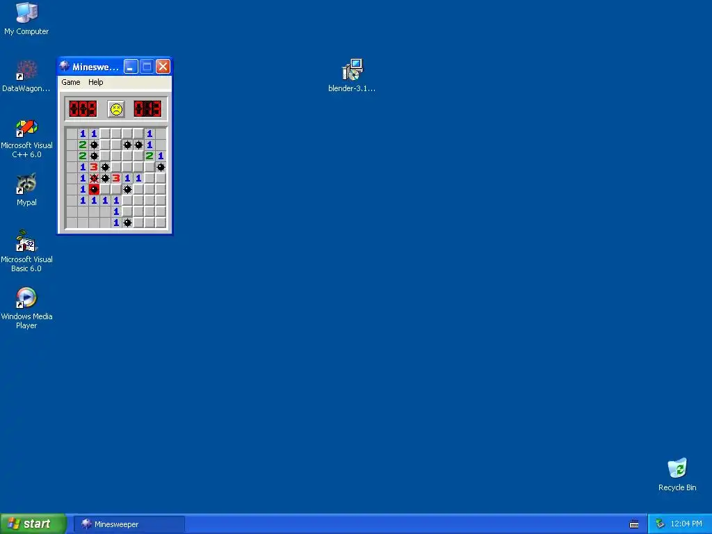Click the red 3 above the crossed-out mine
The height and width of the screenshot is (534, 712).
pyautogui.click(x=94, y=167)
